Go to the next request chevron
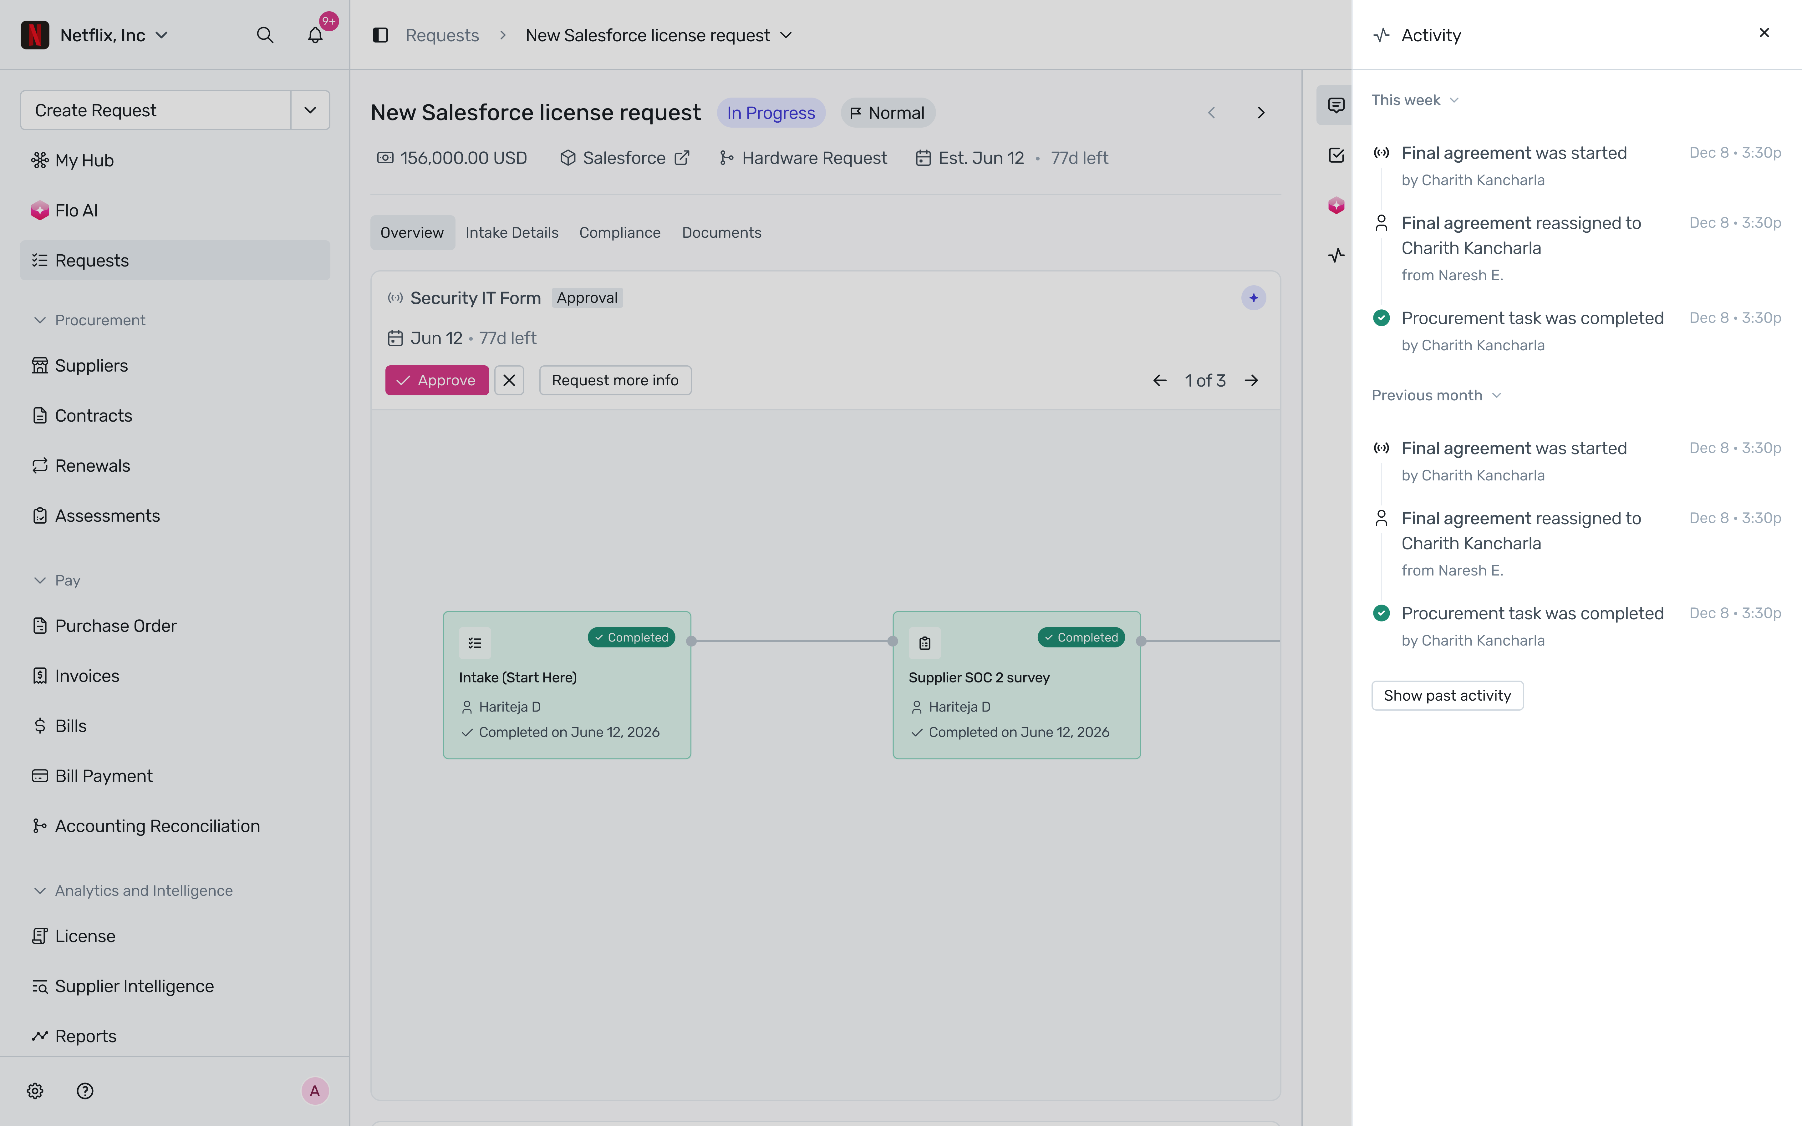Viewport: 1802px width, 1126px height. [x=1261, y=113]
